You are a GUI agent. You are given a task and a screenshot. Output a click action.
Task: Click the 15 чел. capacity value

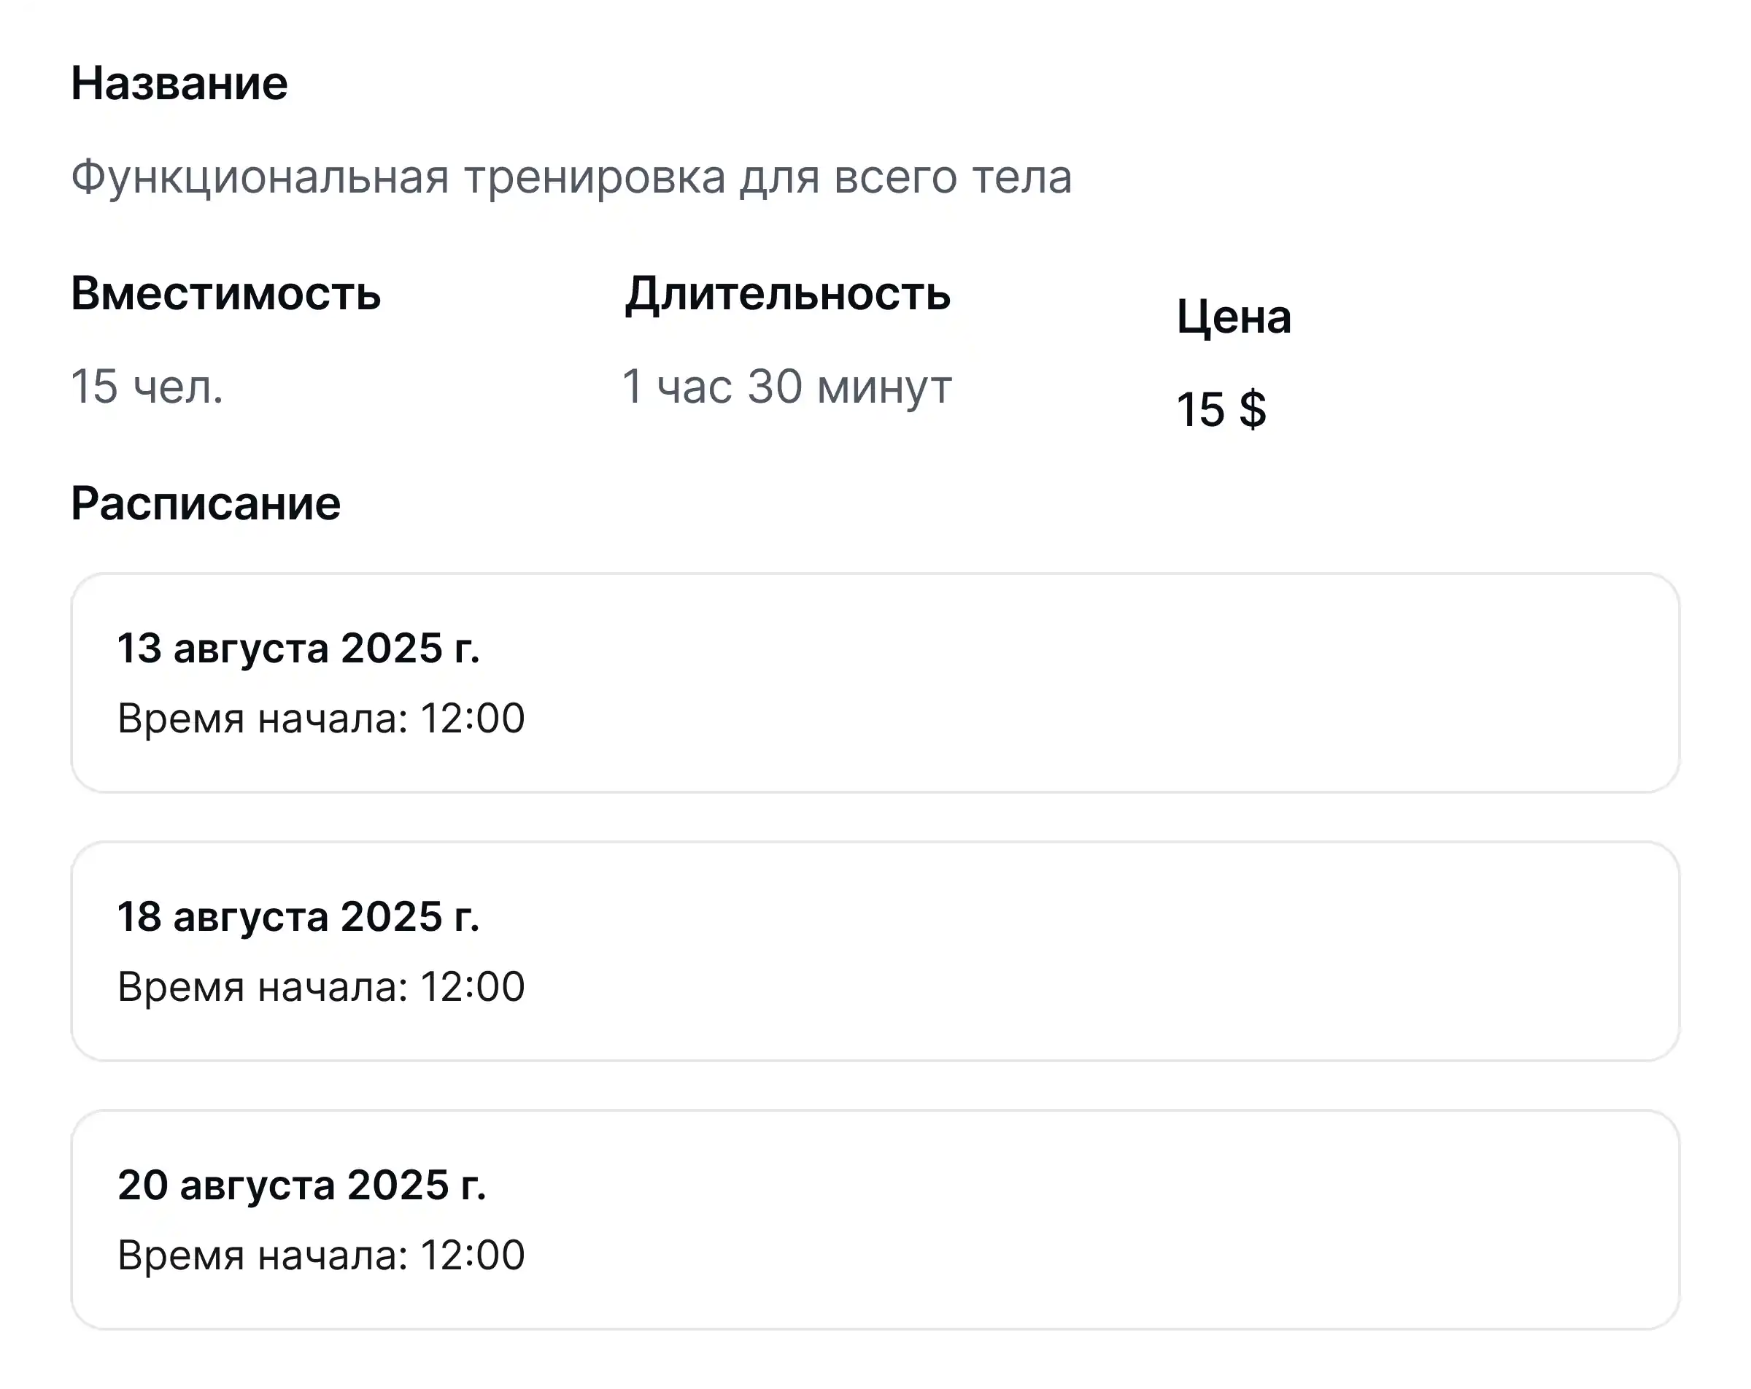(x=147, y=386)
